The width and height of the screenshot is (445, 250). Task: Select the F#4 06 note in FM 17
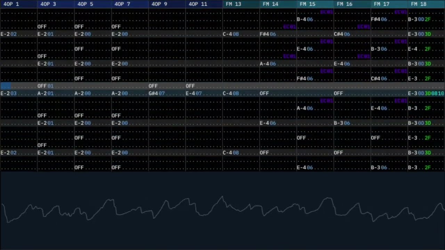click(x=379, y=19)
